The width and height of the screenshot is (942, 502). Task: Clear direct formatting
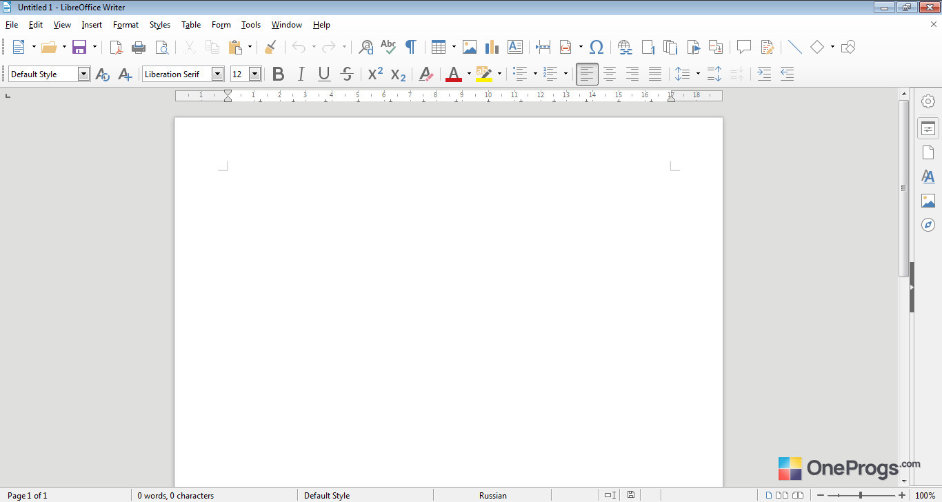pyautogui.click(x=426, y=74)
